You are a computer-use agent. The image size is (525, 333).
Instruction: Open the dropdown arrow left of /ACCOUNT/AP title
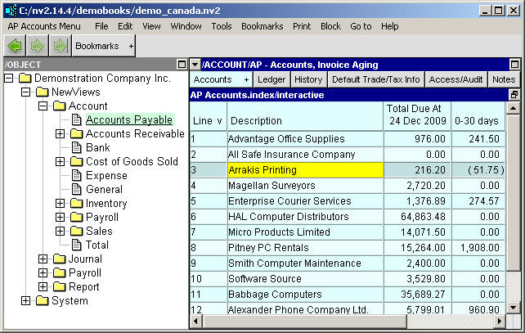(195, 65)
